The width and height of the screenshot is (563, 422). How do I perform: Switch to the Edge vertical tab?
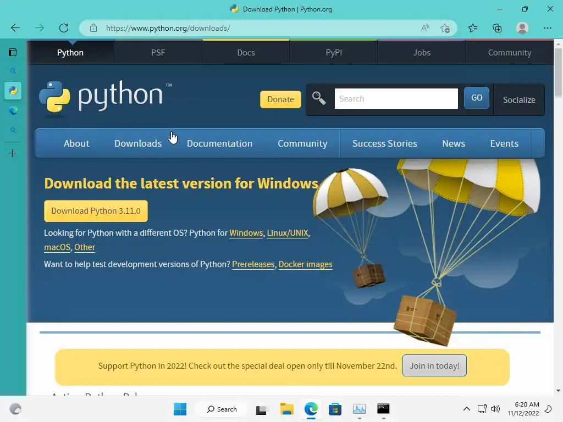tap(13, 111)
